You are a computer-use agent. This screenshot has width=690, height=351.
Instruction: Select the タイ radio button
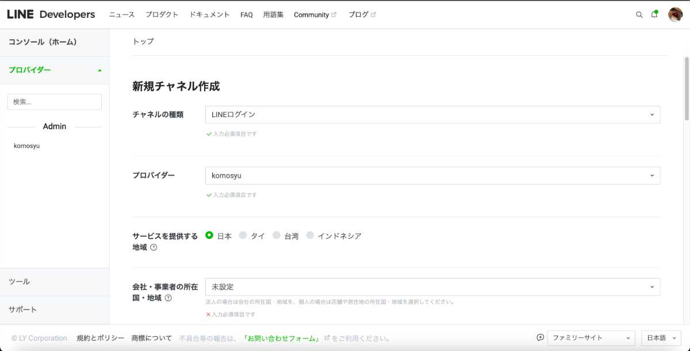(243, 236)
